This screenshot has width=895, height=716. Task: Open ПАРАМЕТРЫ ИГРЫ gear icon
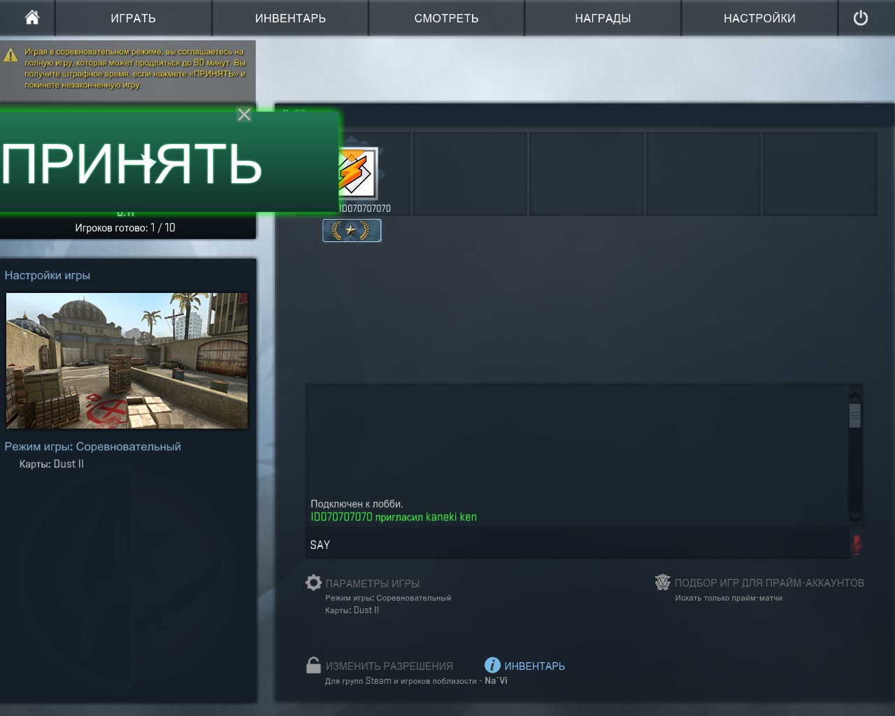(x=313, y=582)
